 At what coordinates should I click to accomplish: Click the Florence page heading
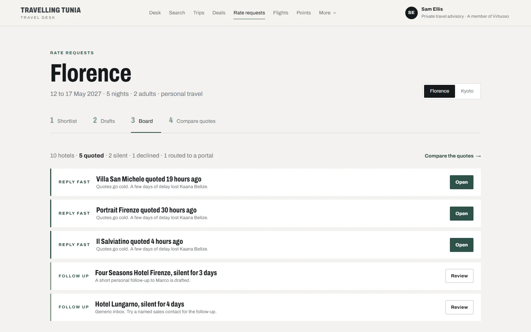pyautogui.click(x=91, y=73)
